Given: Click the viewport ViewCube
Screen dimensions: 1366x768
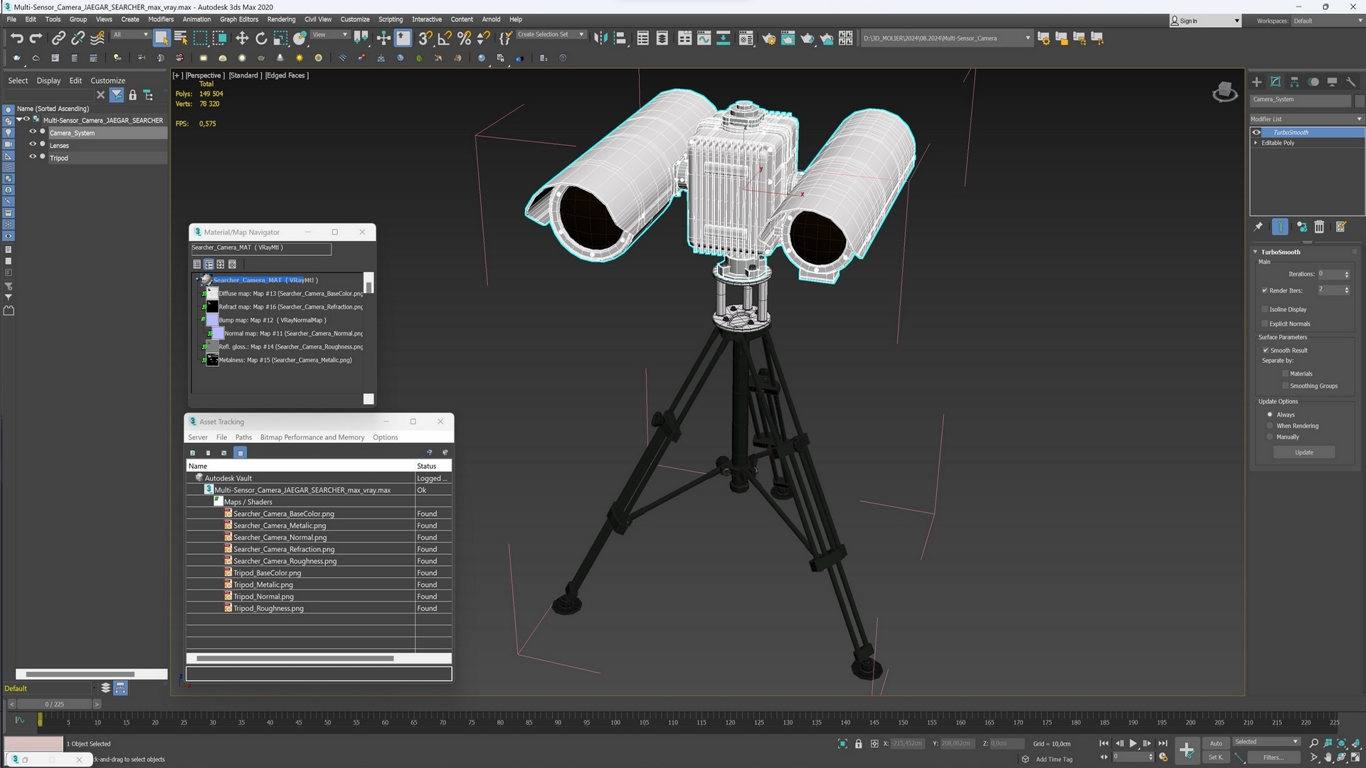Looking at the screenshot, I should (x=1224, y=92).
